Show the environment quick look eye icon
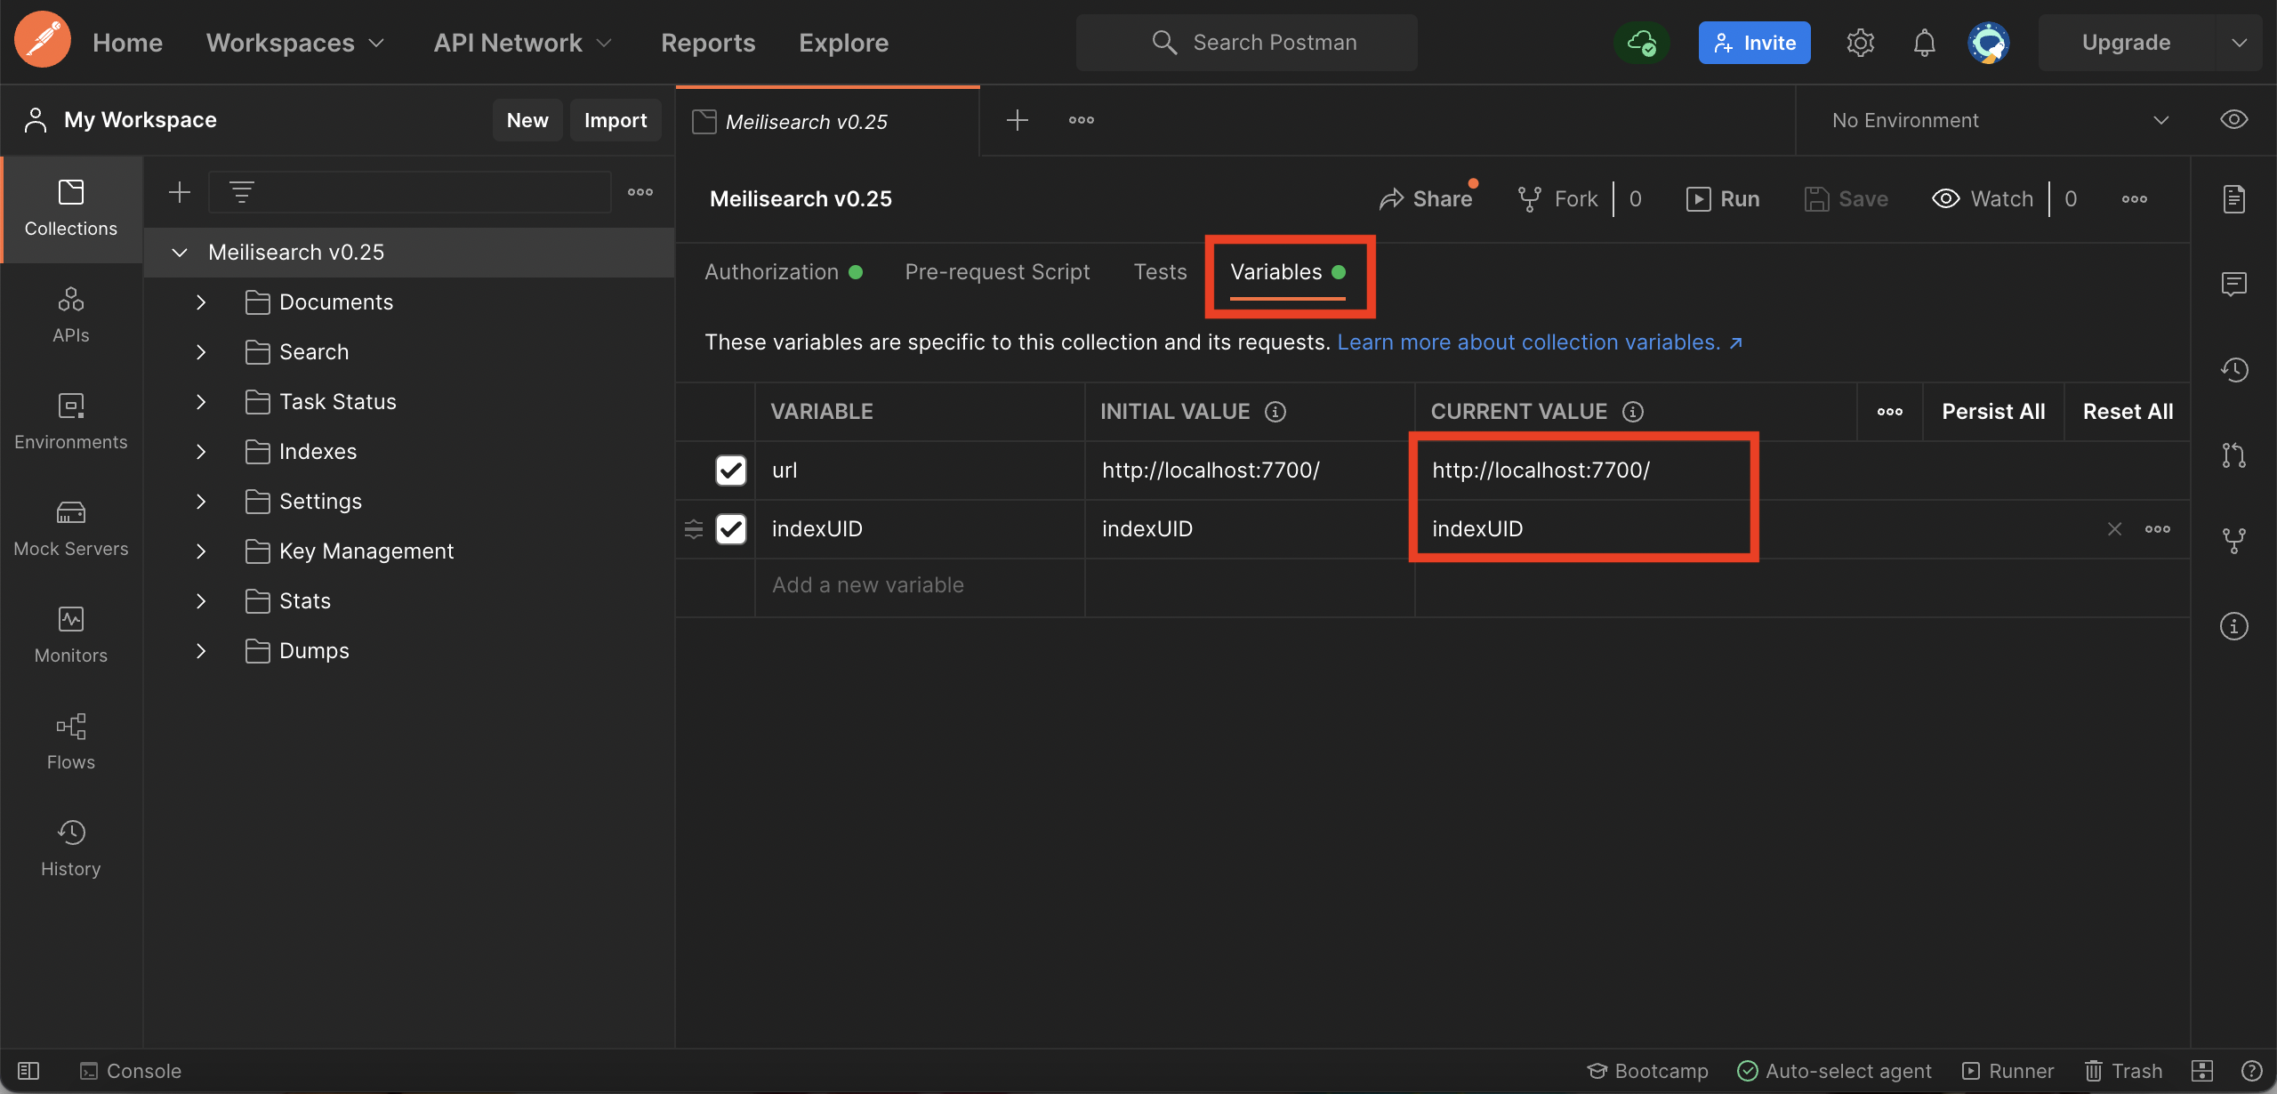Image resolution: width=2277 pixels, height=1094 pixels. pos(2233,119)
